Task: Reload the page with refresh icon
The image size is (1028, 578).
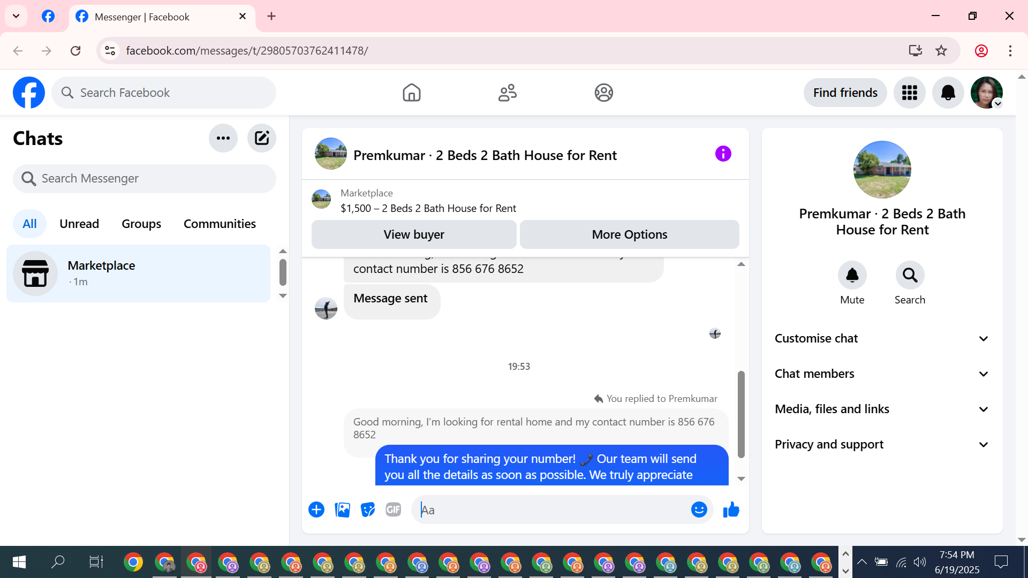Action: tap(75, 50)
